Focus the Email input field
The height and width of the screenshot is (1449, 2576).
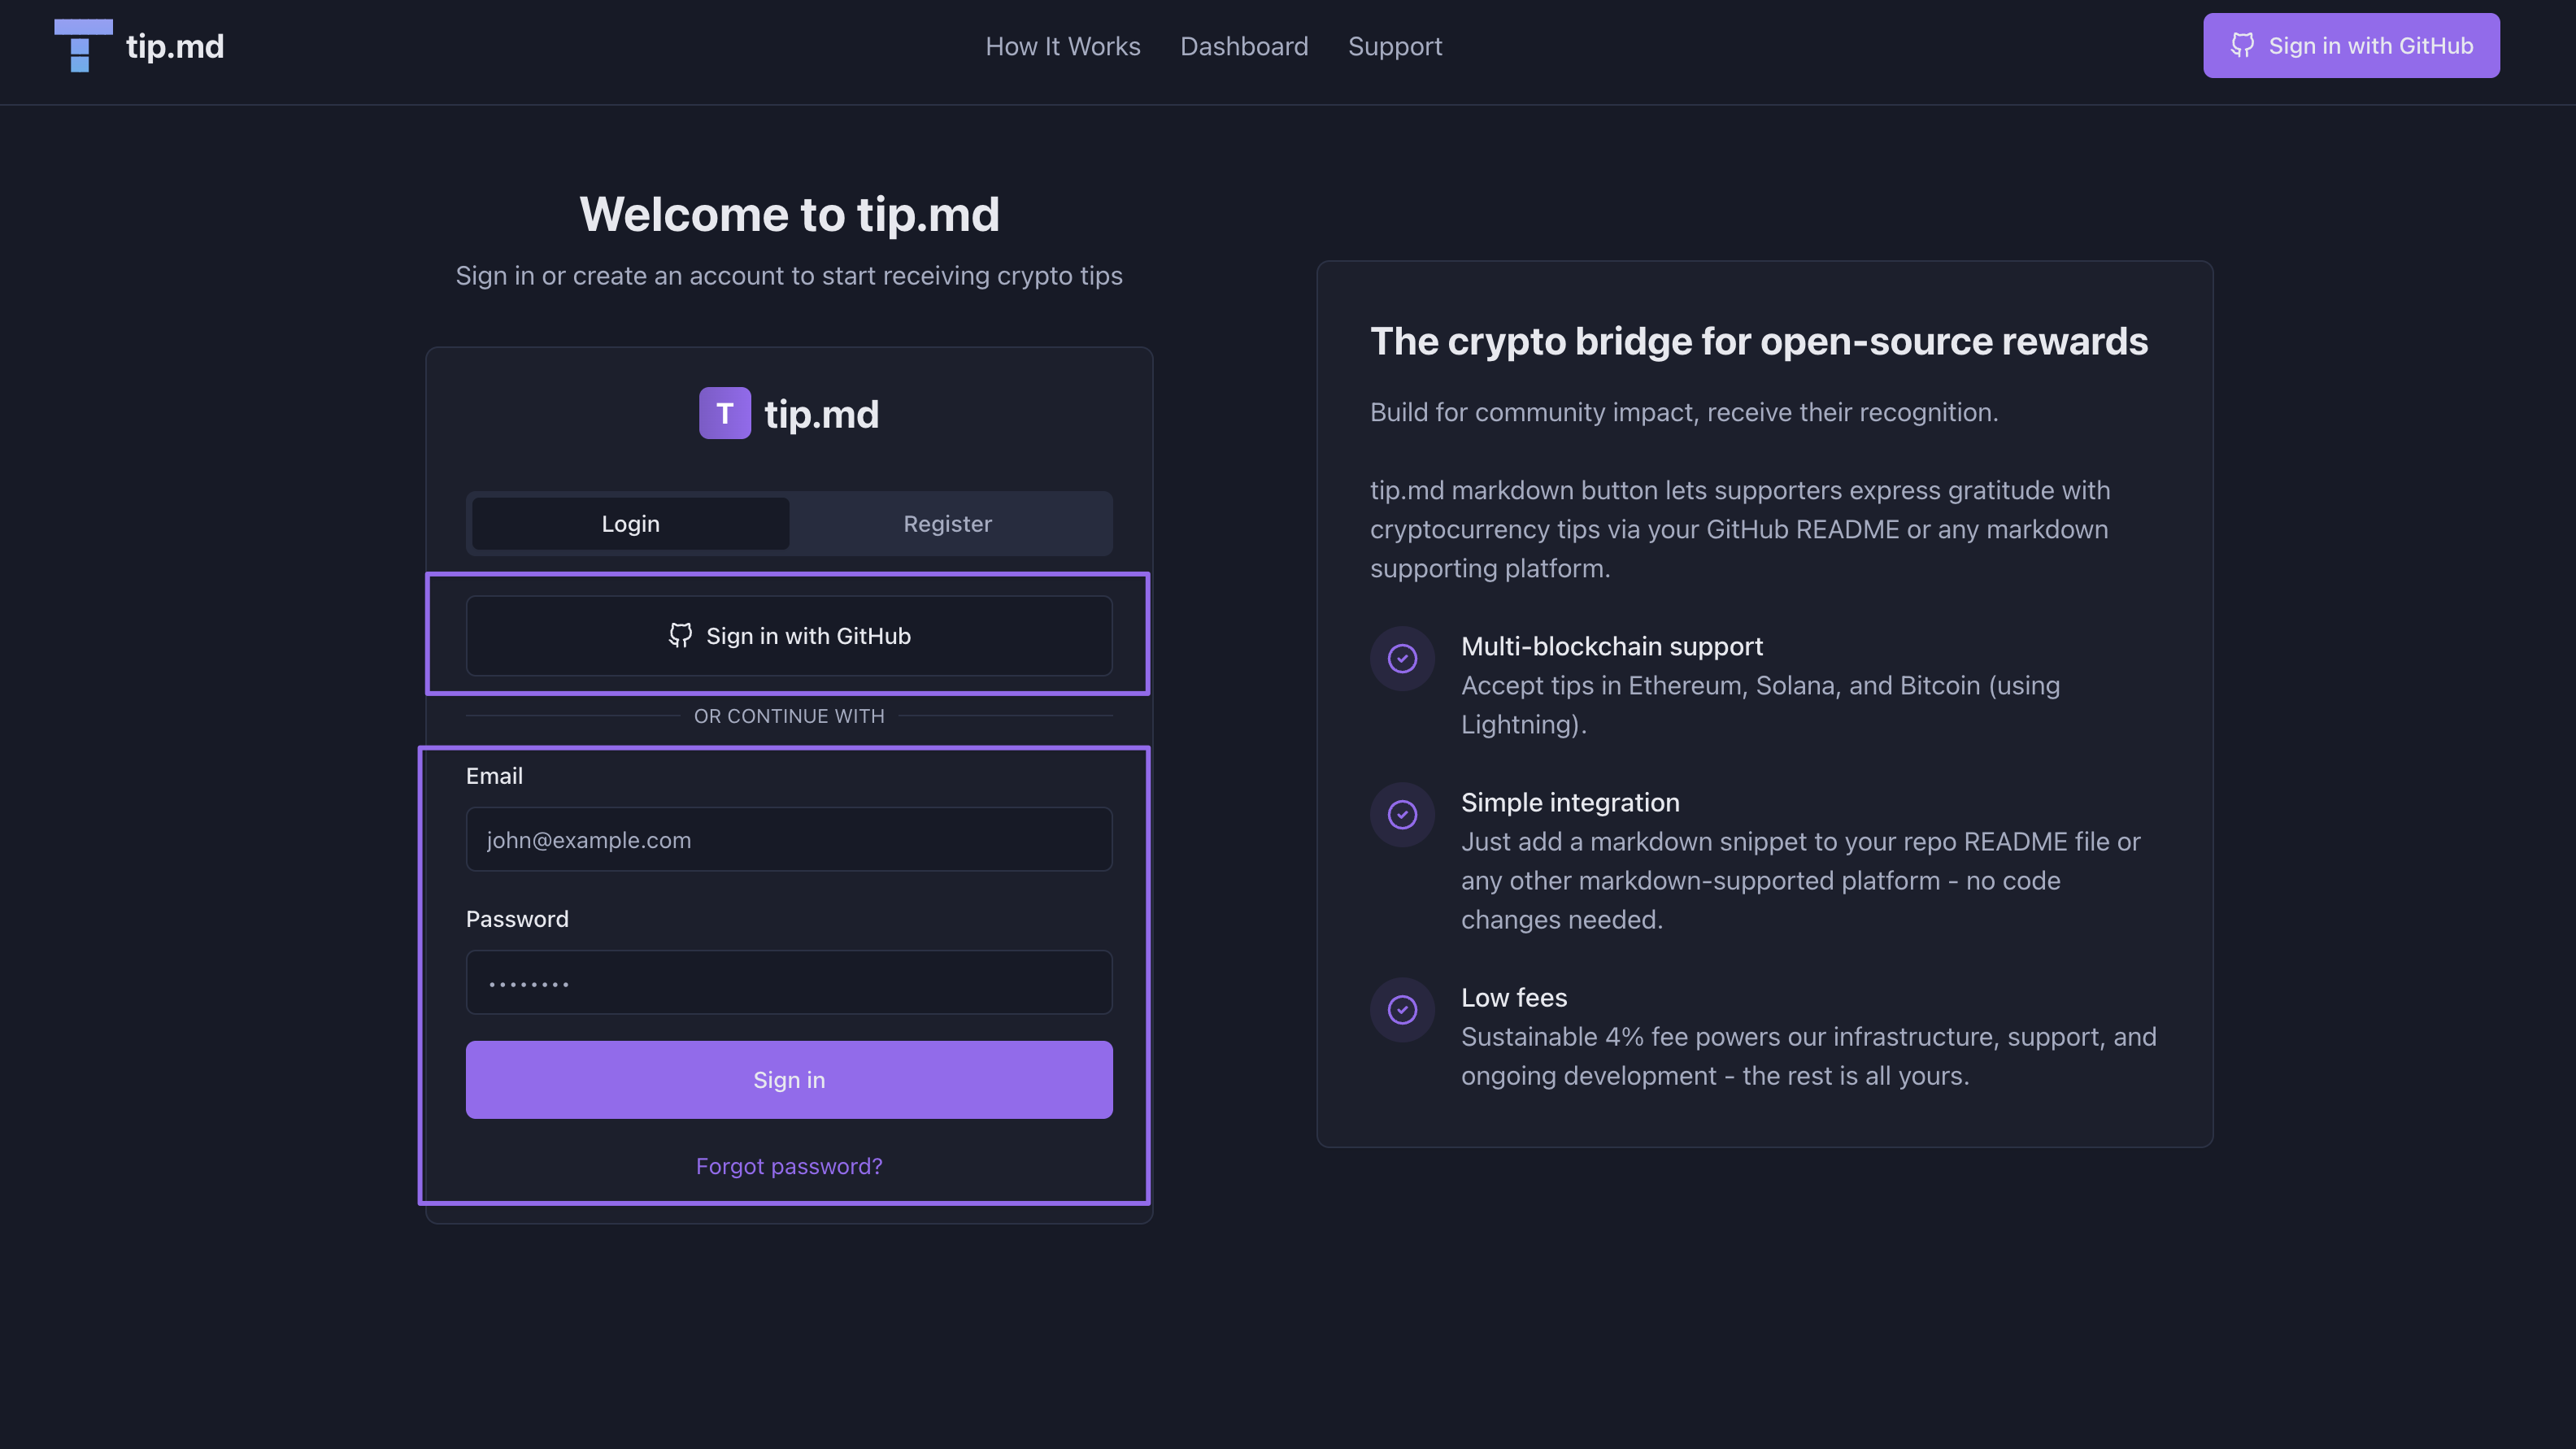[x=788, y=840]
